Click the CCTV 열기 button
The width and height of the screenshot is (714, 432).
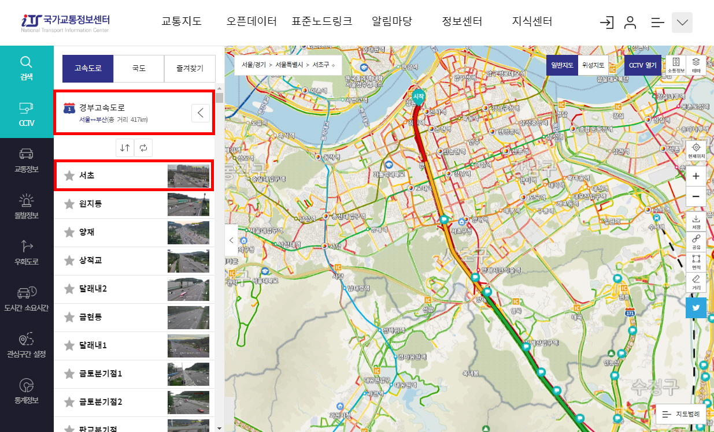643,65
